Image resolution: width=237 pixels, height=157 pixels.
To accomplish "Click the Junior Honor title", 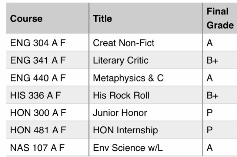I will tap(120, 113).
